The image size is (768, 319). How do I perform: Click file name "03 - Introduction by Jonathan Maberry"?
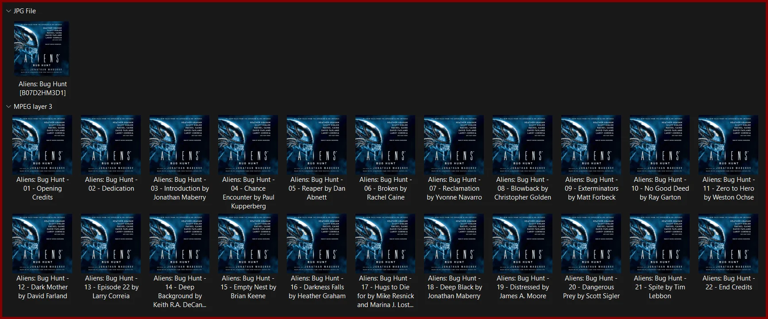point(180,188)
